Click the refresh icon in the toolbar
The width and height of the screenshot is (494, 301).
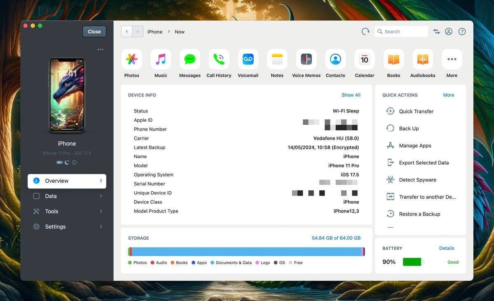pyautogui.click(x=366, y=32)
